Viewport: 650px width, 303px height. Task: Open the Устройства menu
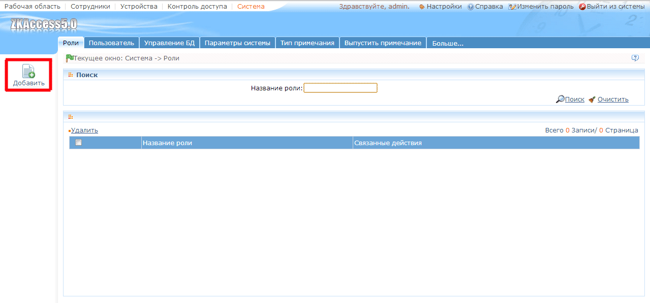tap(139, 7)
